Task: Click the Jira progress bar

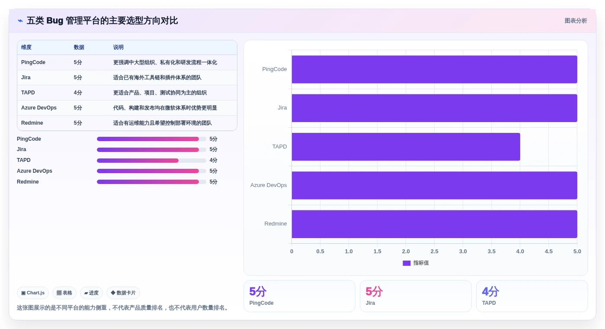Action: (x=151, y=150)
